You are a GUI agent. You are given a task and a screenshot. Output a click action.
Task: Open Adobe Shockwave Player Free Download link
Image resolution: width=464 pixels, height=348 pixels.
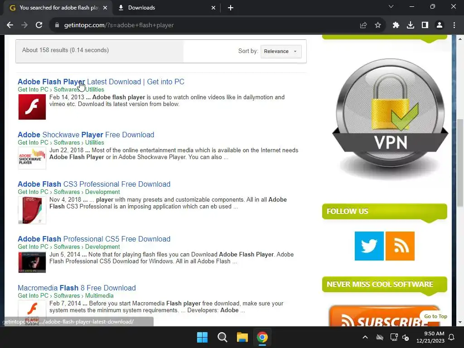pos(86,135)
